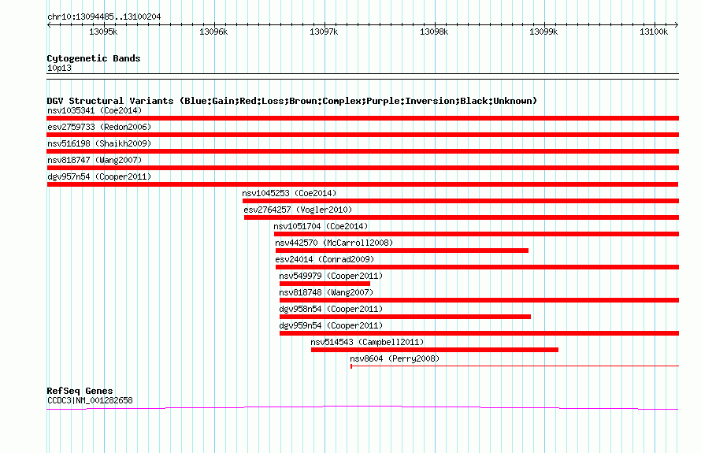Click the dgv959n54 (Cooper2011) label
701x453 pixels.
click(331, 325)
